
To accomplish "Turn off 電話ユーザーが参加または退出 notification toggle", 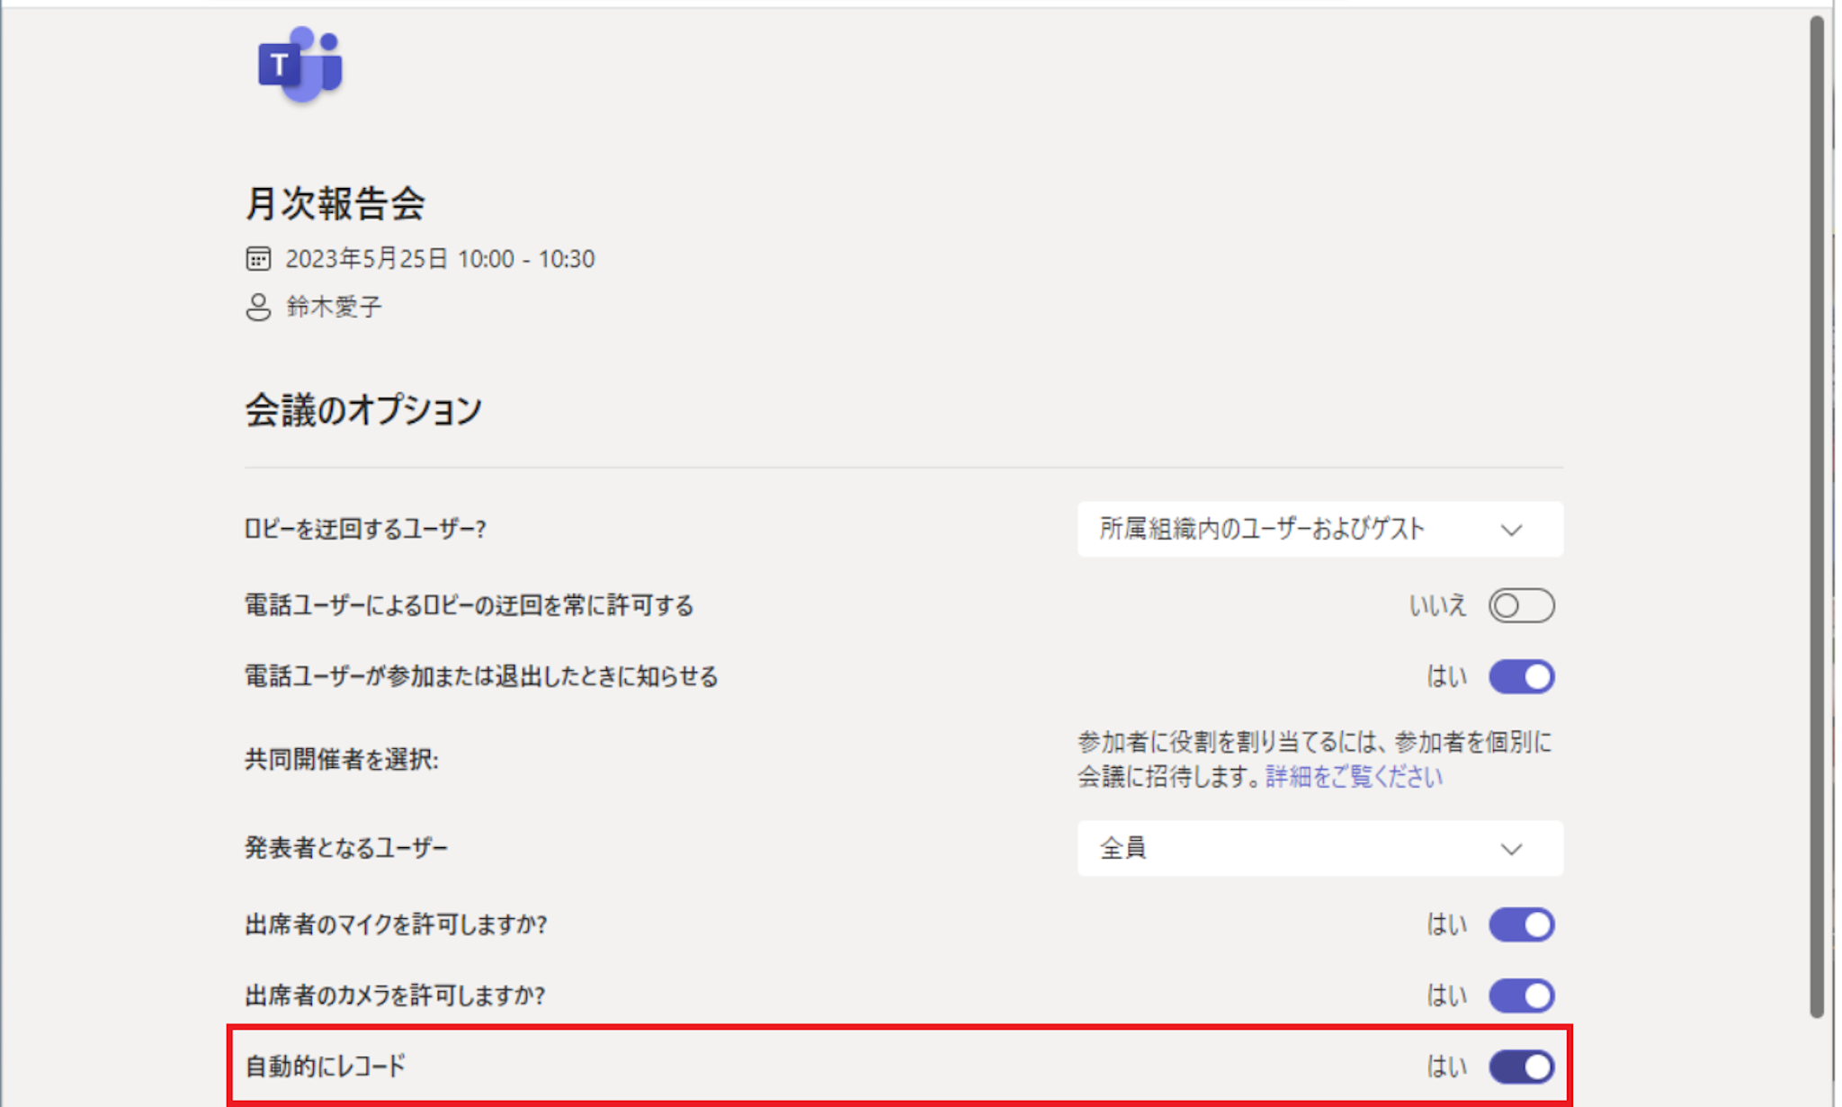I will 1520,676.
